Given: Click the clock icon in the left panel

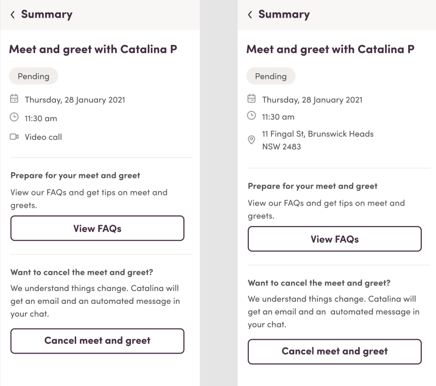Looking at the screenshot, I should point(14,117).
